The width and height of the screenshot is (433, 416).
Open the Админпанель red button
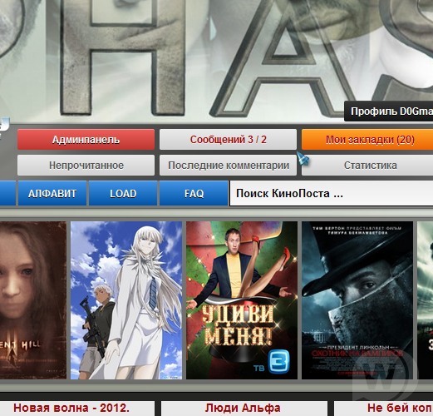[86, 140]
